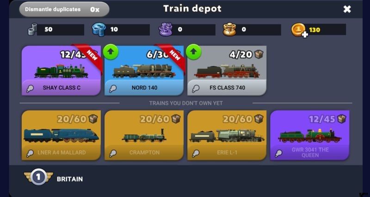Click the purple parts currency icon
370x197 pixels.
coord(166,30)
